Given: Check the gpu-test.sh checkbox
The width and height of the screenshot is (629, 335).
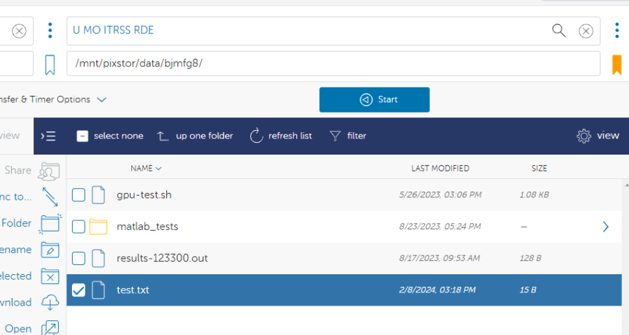Looking at the screenshot, I should [x=79, y=194].
